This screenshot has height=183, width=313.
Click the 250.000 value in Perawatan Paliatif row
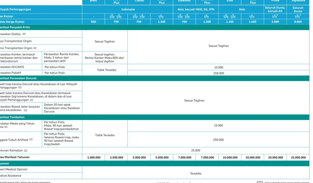click(219, 73)
